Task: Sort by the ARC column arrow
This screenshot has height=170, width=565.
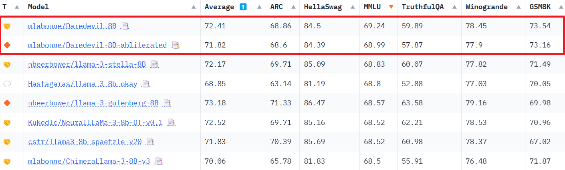Action: click(292, 7)
